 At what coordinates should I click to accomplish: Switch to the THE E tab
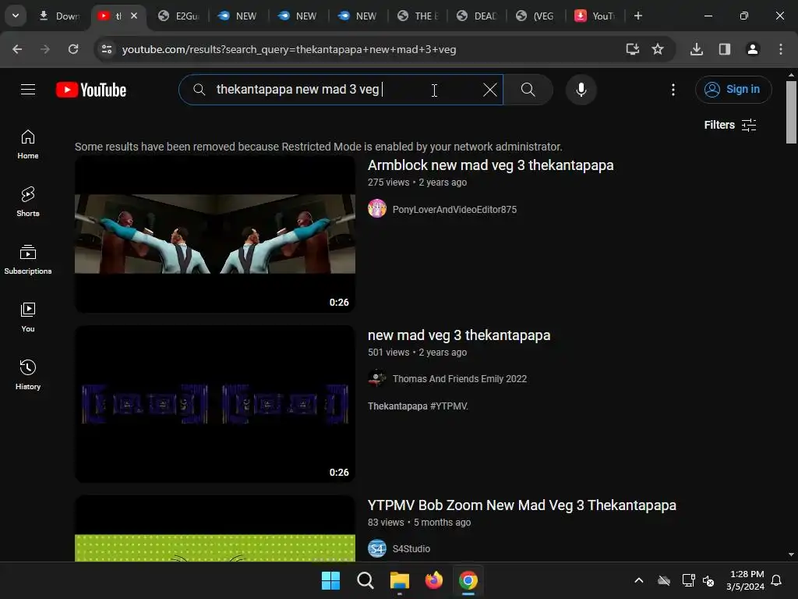(418, 16)
